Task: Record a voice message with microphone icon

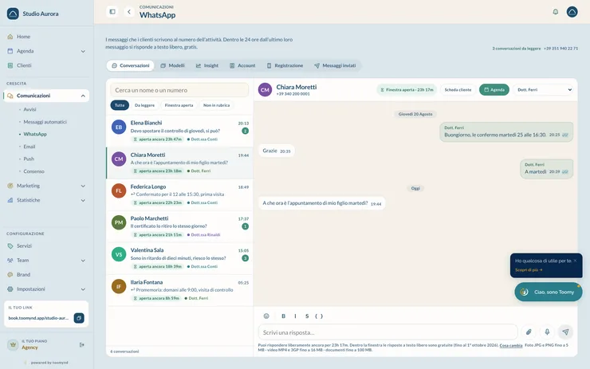Action: coord(547,332)
